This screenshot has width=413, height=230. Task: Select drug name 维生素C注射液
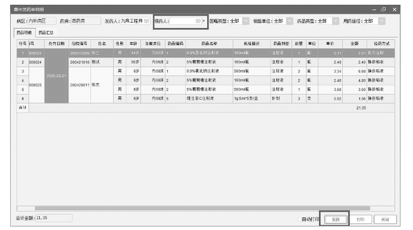[x=209, y=99]
